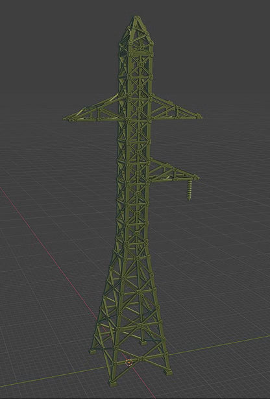Select the hanging insulator on lower arm

pos(190,190)
